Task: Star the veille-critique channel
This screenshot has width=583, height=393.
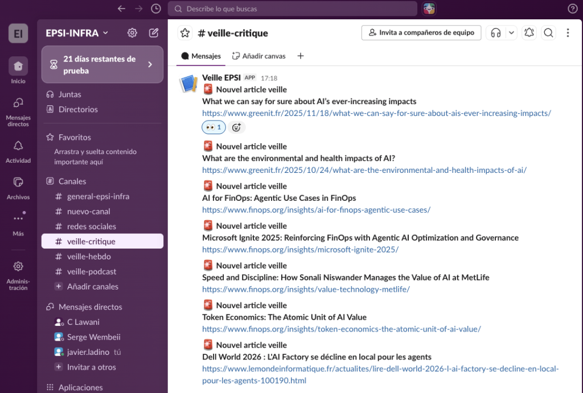Action: pos(185,33)
